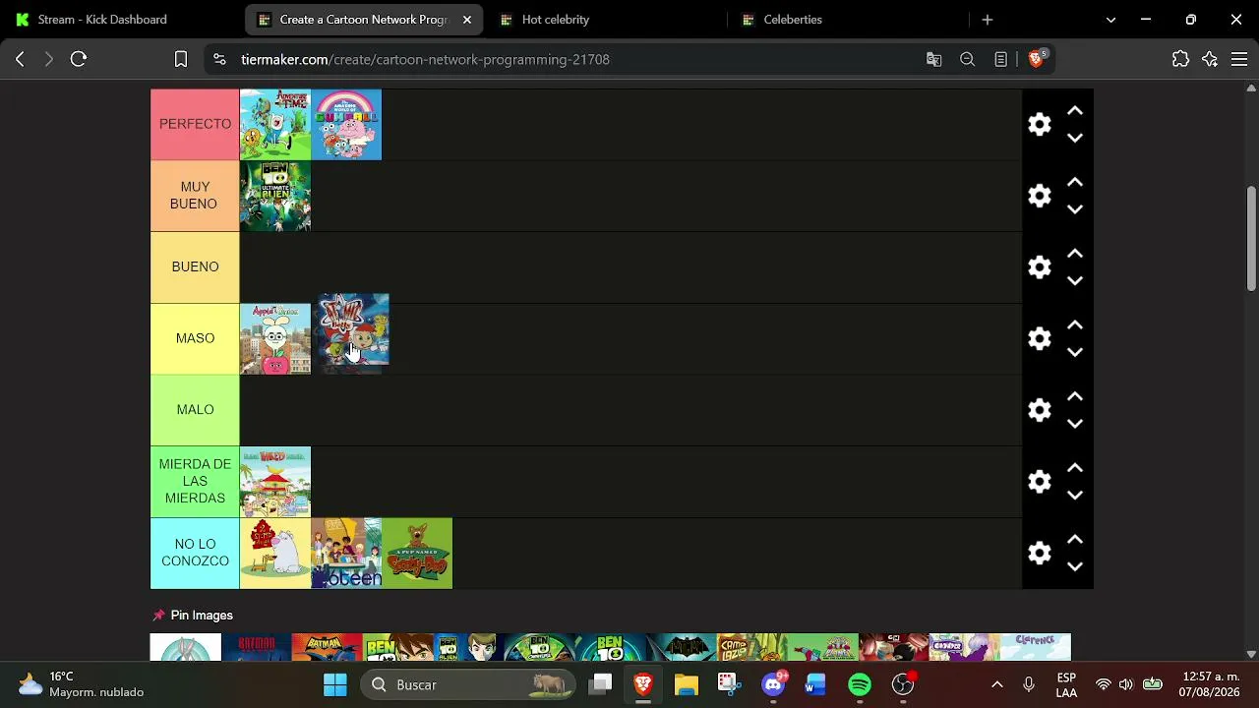
Task: Select Ben 10 Ultimate Alien thumbnail
Action: point(275,196)
